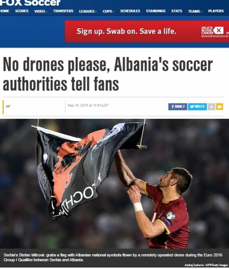Open the Schedules page
229x269 pixels.
point(130,11)
